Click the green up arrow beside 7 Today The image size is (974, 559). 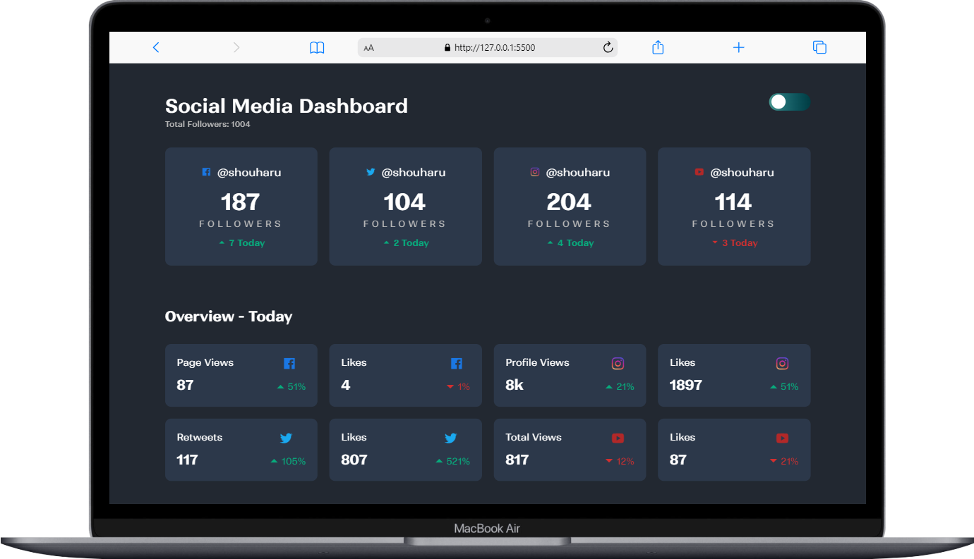(222, 243)
